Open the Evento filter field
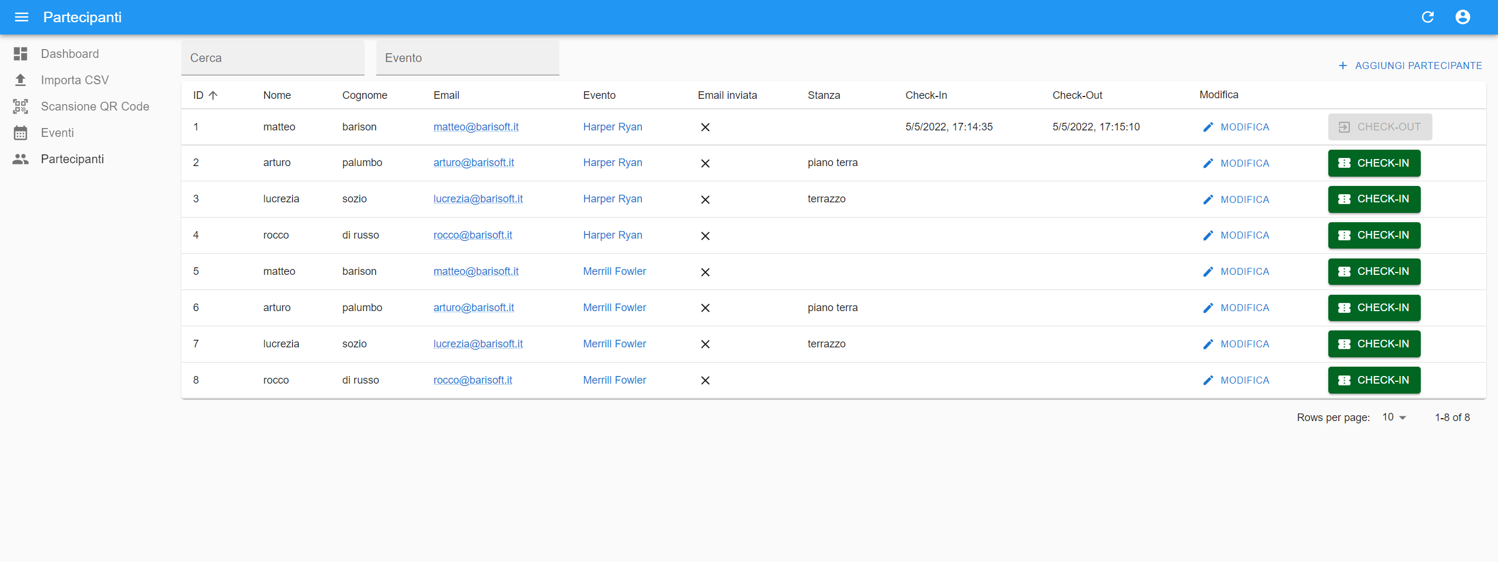Screen dimensions: 1498x562 468,58
